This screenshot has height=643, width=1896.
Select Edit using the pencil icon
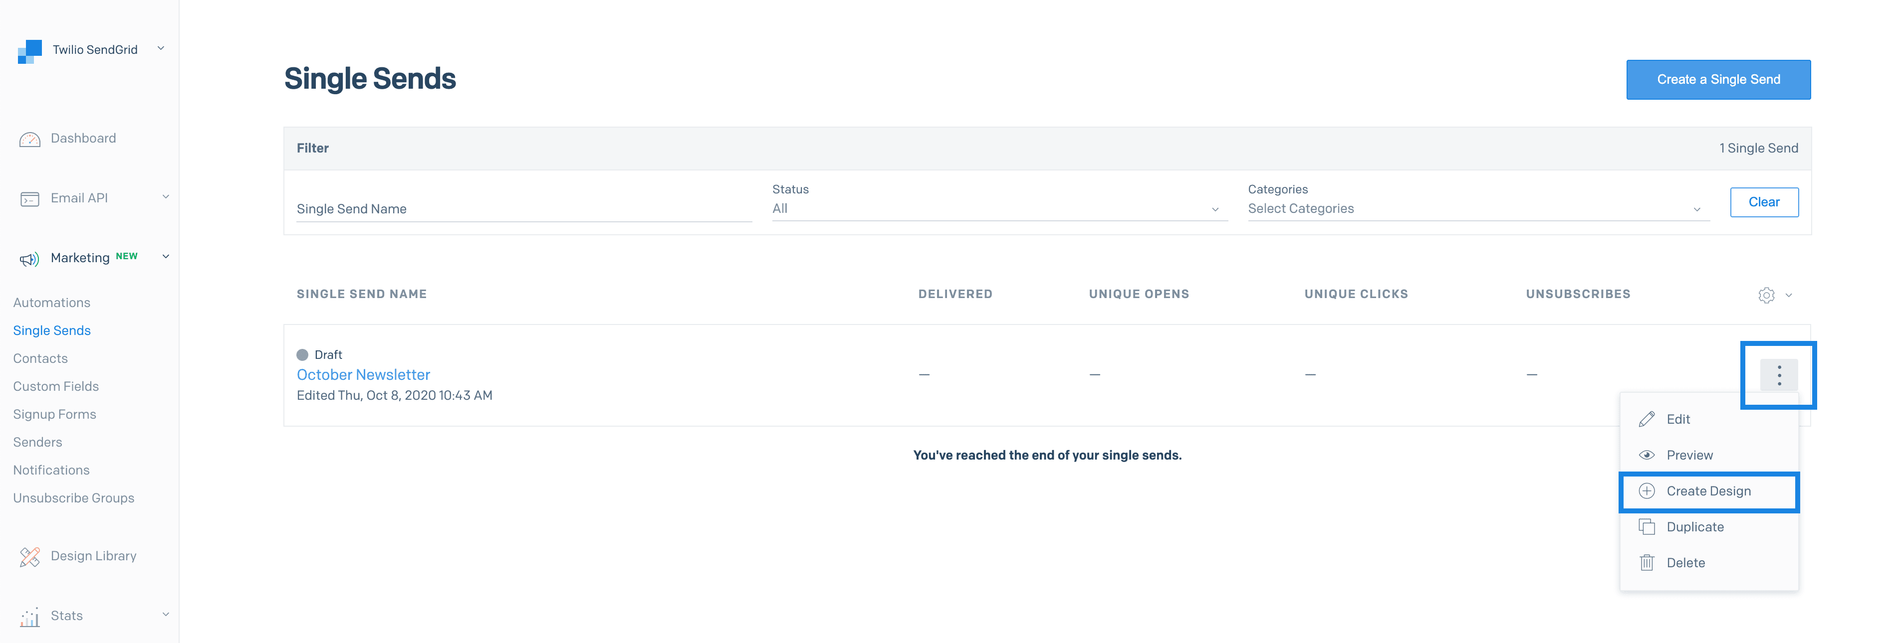(x=1647, y=419)
